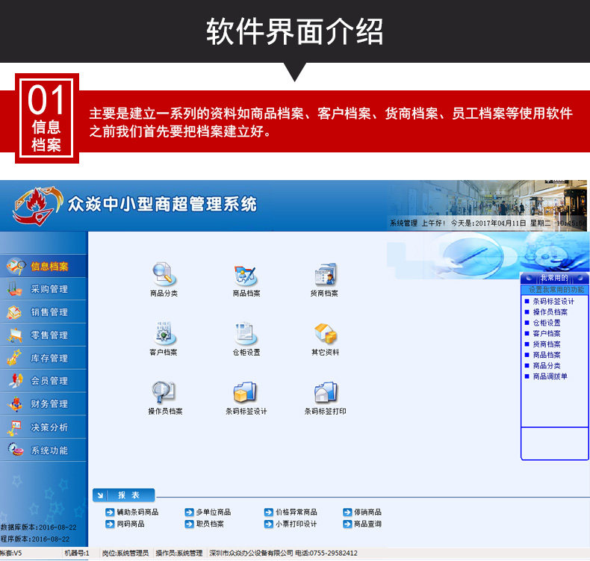The width and height of the screenshot is (590, 561).
Task: Click the 系统功能 sidebar icon
Action: (16, 449)
